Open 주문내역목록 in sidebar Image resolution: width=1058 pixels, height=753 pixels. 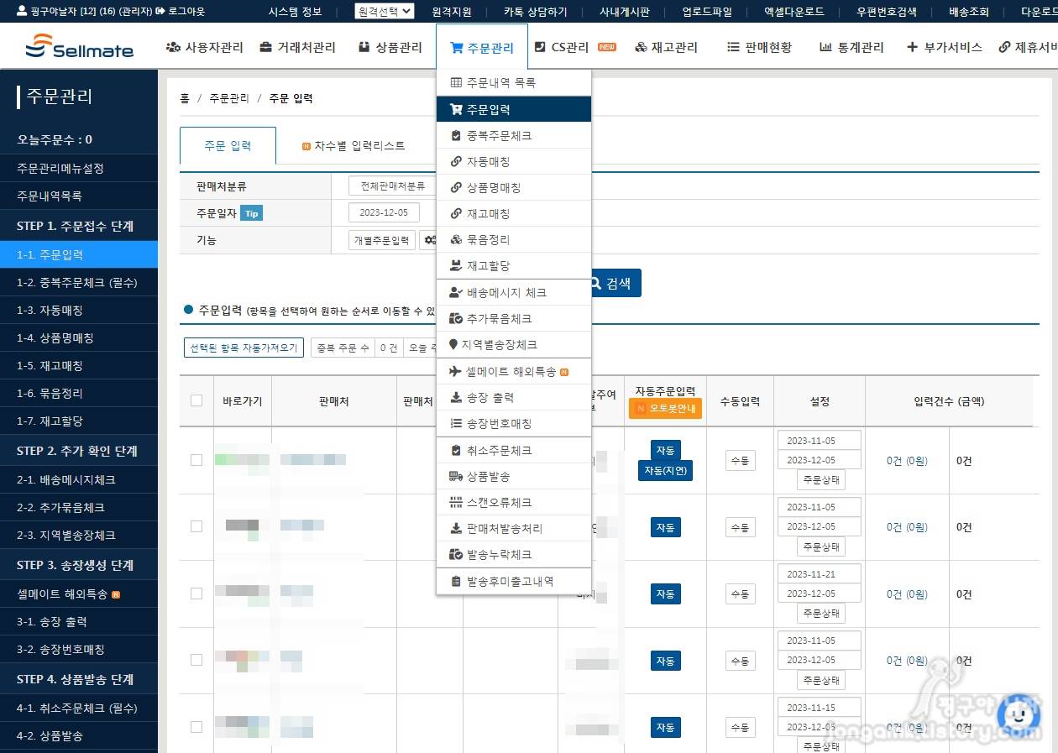(79, 196)
